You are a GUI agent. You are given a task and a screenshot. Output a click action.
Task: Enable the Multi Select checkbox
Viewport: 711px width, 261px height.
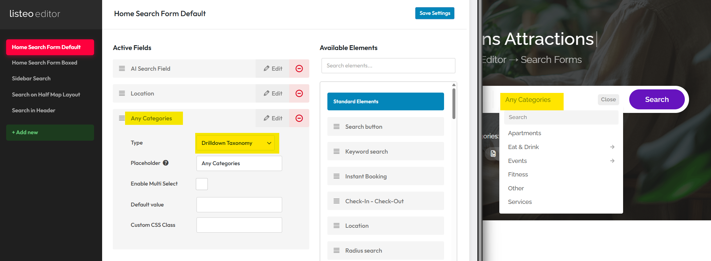[x=202, y=184]
